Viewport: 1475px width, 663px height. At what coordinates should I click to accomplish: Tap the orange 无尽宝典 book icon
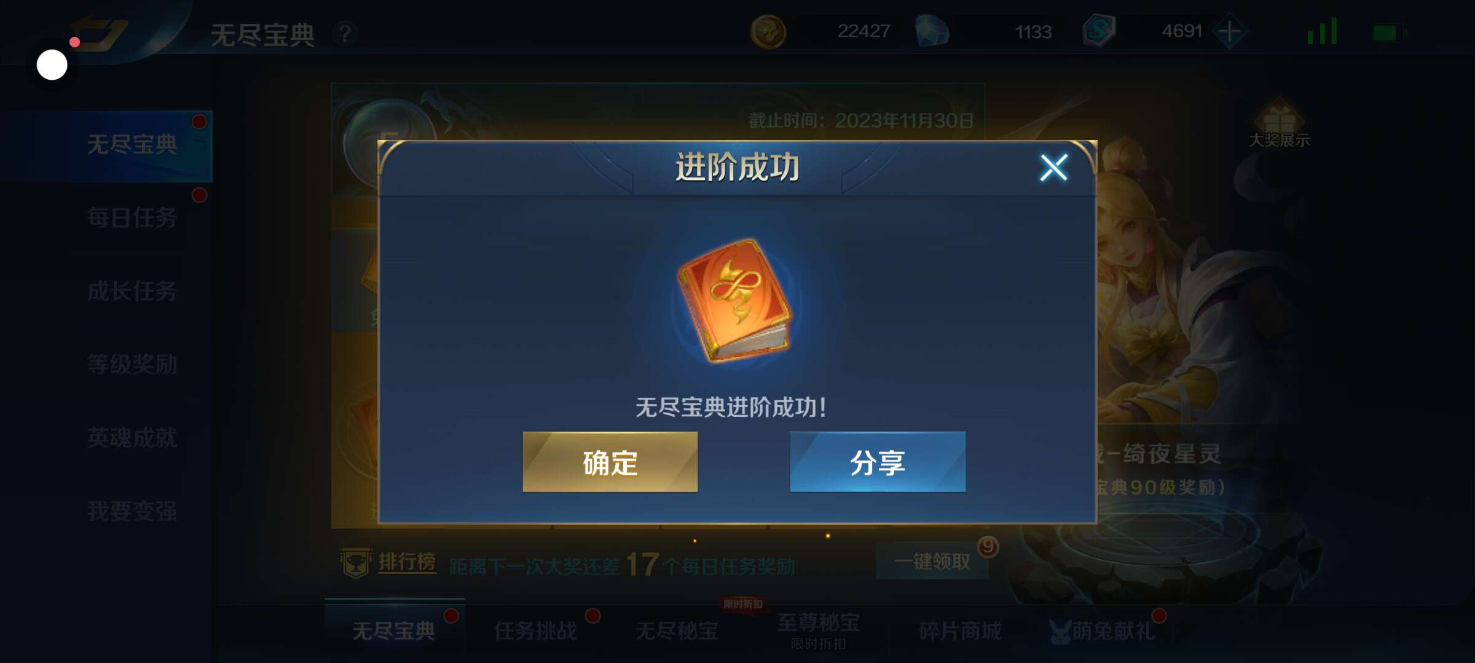[735, 301]
